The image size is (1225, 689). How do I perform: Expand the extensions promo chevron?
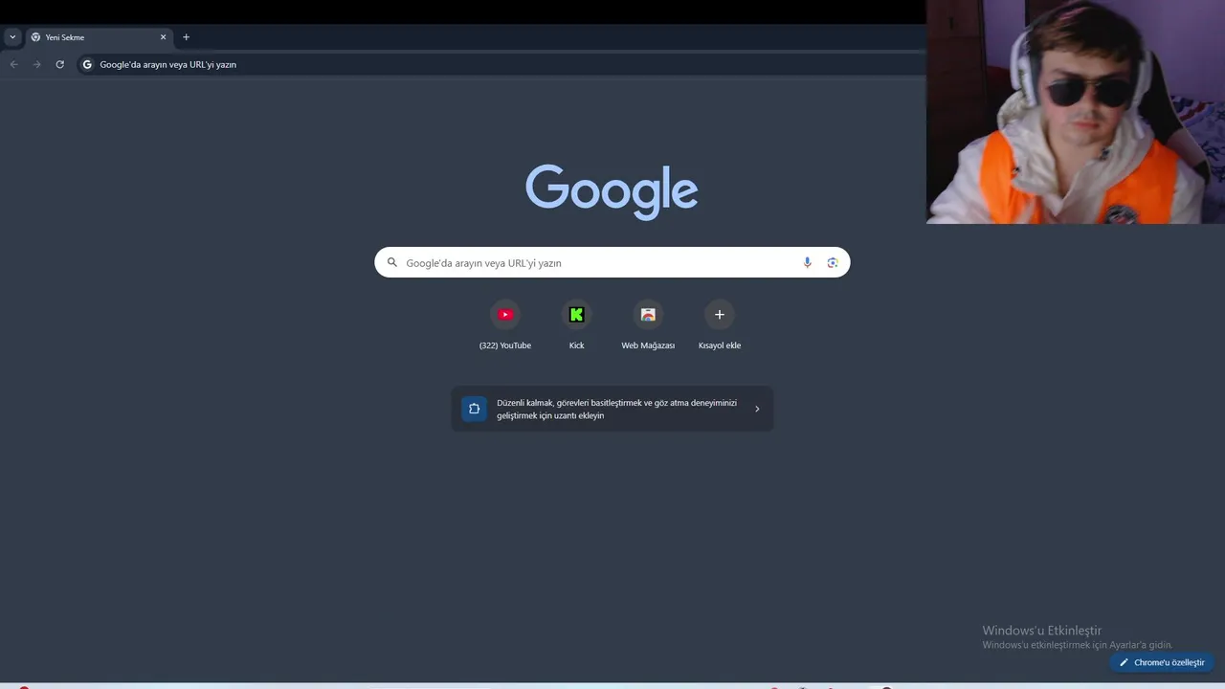pyautogui.click(x=757, y=409)
